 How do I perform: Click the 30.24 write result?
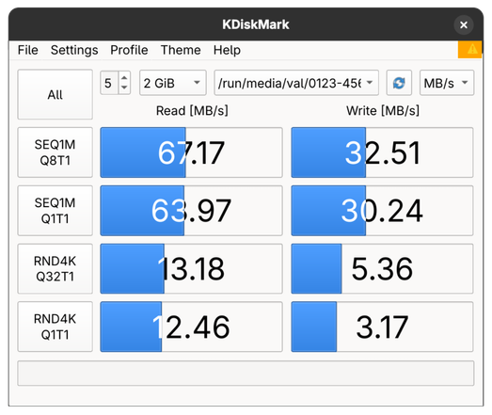coord(382,211)
